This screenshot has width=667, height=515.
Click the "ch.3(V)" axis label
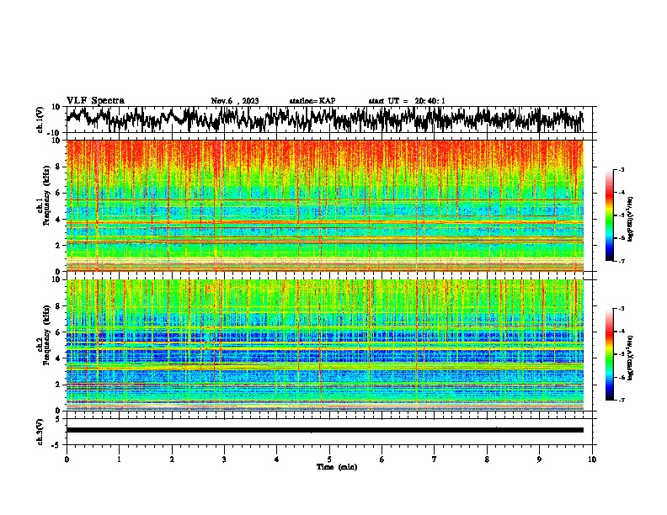click(40, 432)
